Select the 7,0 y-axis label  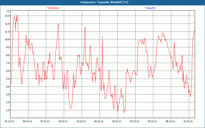[8, 63]
